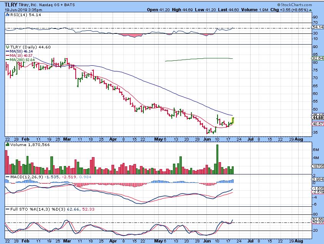This screenshot has height=244, width=324.
Task: Click the 54.14 RSI value tag
Action: [x=317, y=27]
